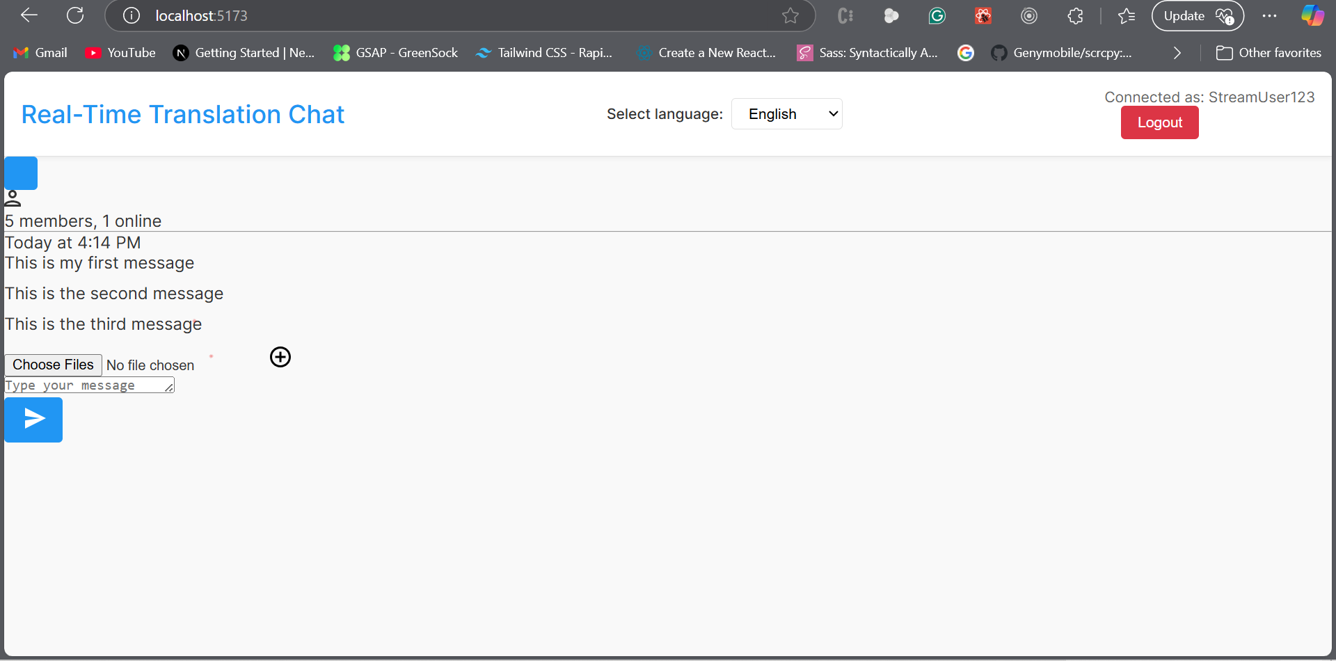Open the Other favorites folder

(1269, 53)
